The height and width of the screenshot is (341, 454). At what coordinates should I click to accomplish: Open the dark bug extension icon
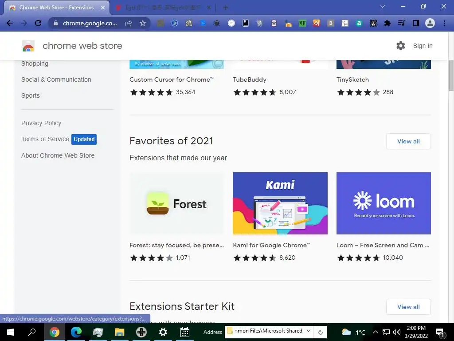[217, 23]
